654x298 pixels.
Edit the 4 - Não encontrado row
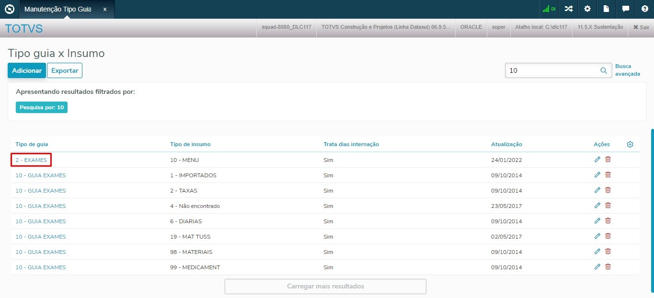click(597, 206)
